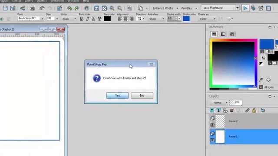Click the blue curved-arrow icon in Layers toolbar
The image size is (278, 156).
tap(263, 110)
